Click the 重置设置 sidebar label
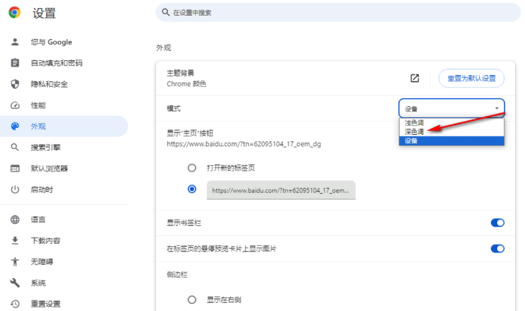Screen dimensions: 525x311 (45, 304)
